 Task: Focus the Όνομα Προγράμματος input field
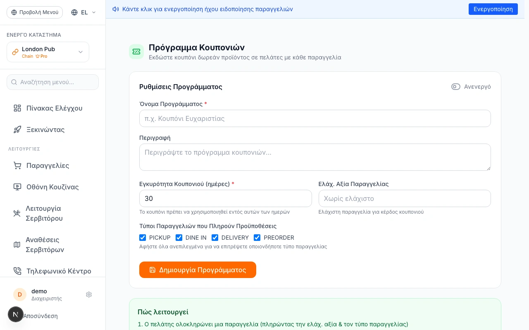point(315,118)
